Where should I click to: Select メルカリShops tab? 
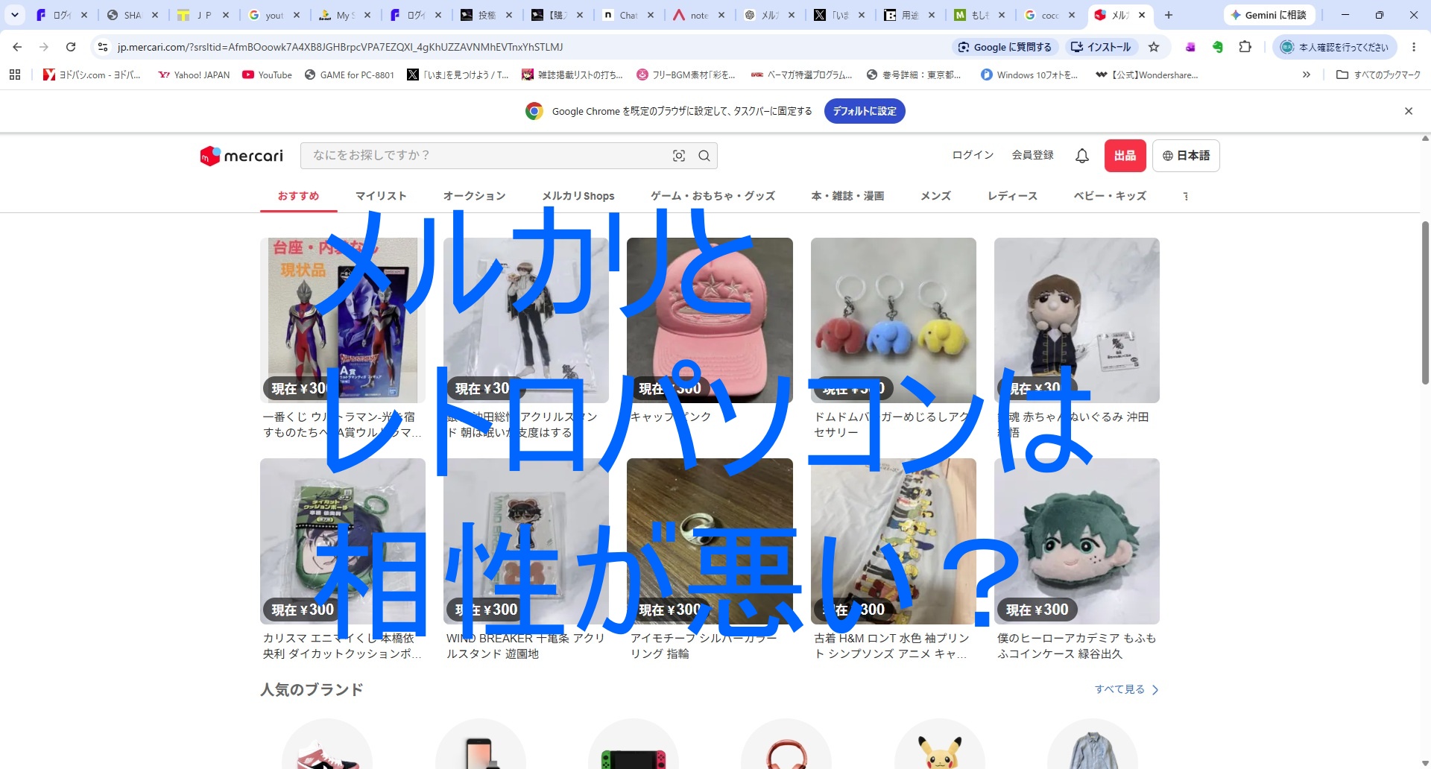pos(578,196)
